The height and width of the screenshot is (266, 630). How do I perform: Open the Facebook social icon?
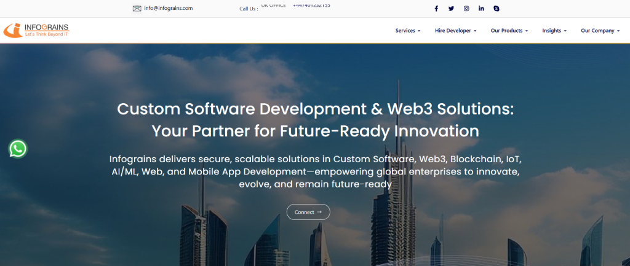(436, 9)
